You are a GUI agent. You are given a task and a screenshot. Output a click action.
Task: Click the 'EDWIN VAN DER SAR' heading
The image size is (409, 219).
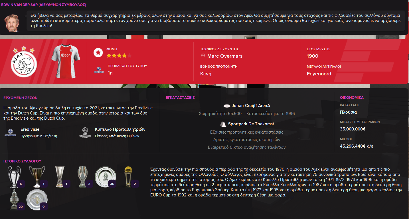pyautogui.click(x=44, y=5)
